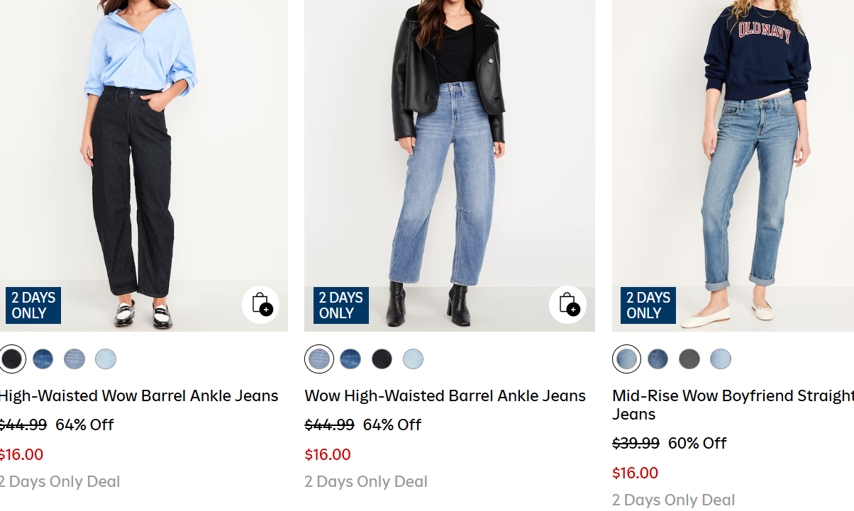The width and height of the screenshot is (854, 511).
Task: Select the black swatch on Wow High-Waisted jeans
Action: coord(382,359)
